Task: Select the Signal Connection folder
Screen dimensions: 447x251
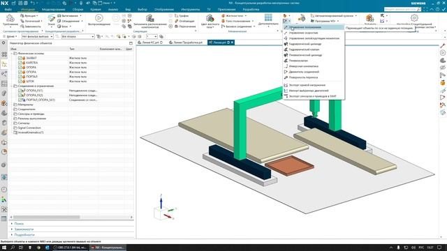Action: click(x=29, y=128)
